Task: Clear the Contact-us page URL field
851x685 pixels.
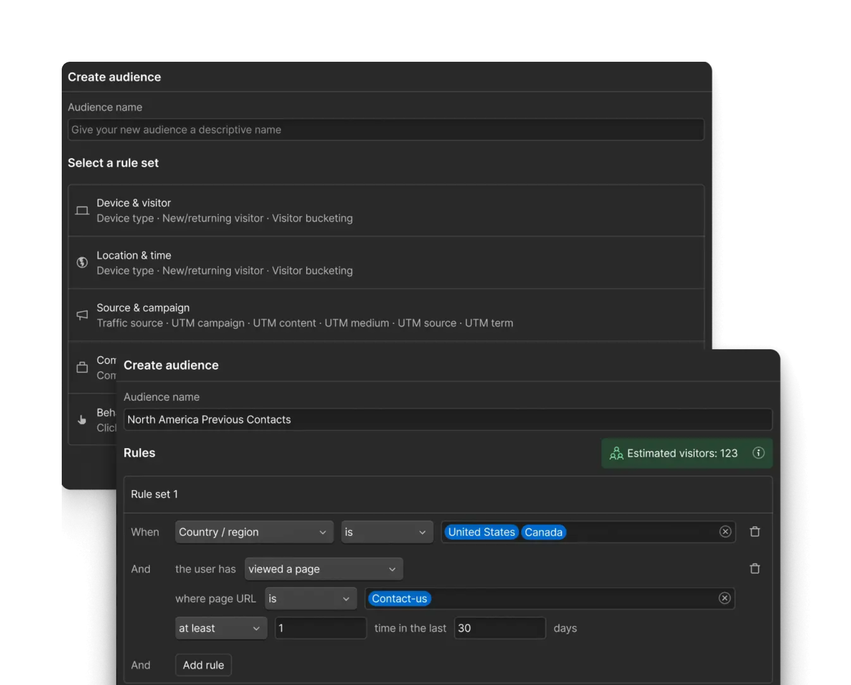Action: point(725,598)
